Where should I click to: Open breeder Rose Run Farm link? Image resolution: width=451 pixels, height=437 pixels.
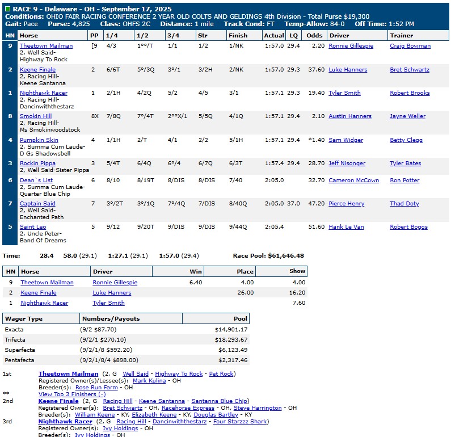95,388
